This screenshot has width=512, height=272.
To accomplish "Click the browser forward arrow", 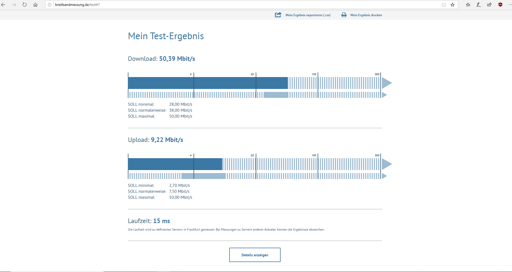I will pyautogui.click(x=14, y=5).
